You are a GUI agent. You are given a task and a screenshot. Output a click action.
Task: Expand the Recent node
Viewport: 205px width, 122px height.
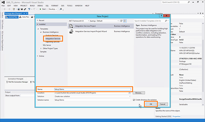(38, 20)
